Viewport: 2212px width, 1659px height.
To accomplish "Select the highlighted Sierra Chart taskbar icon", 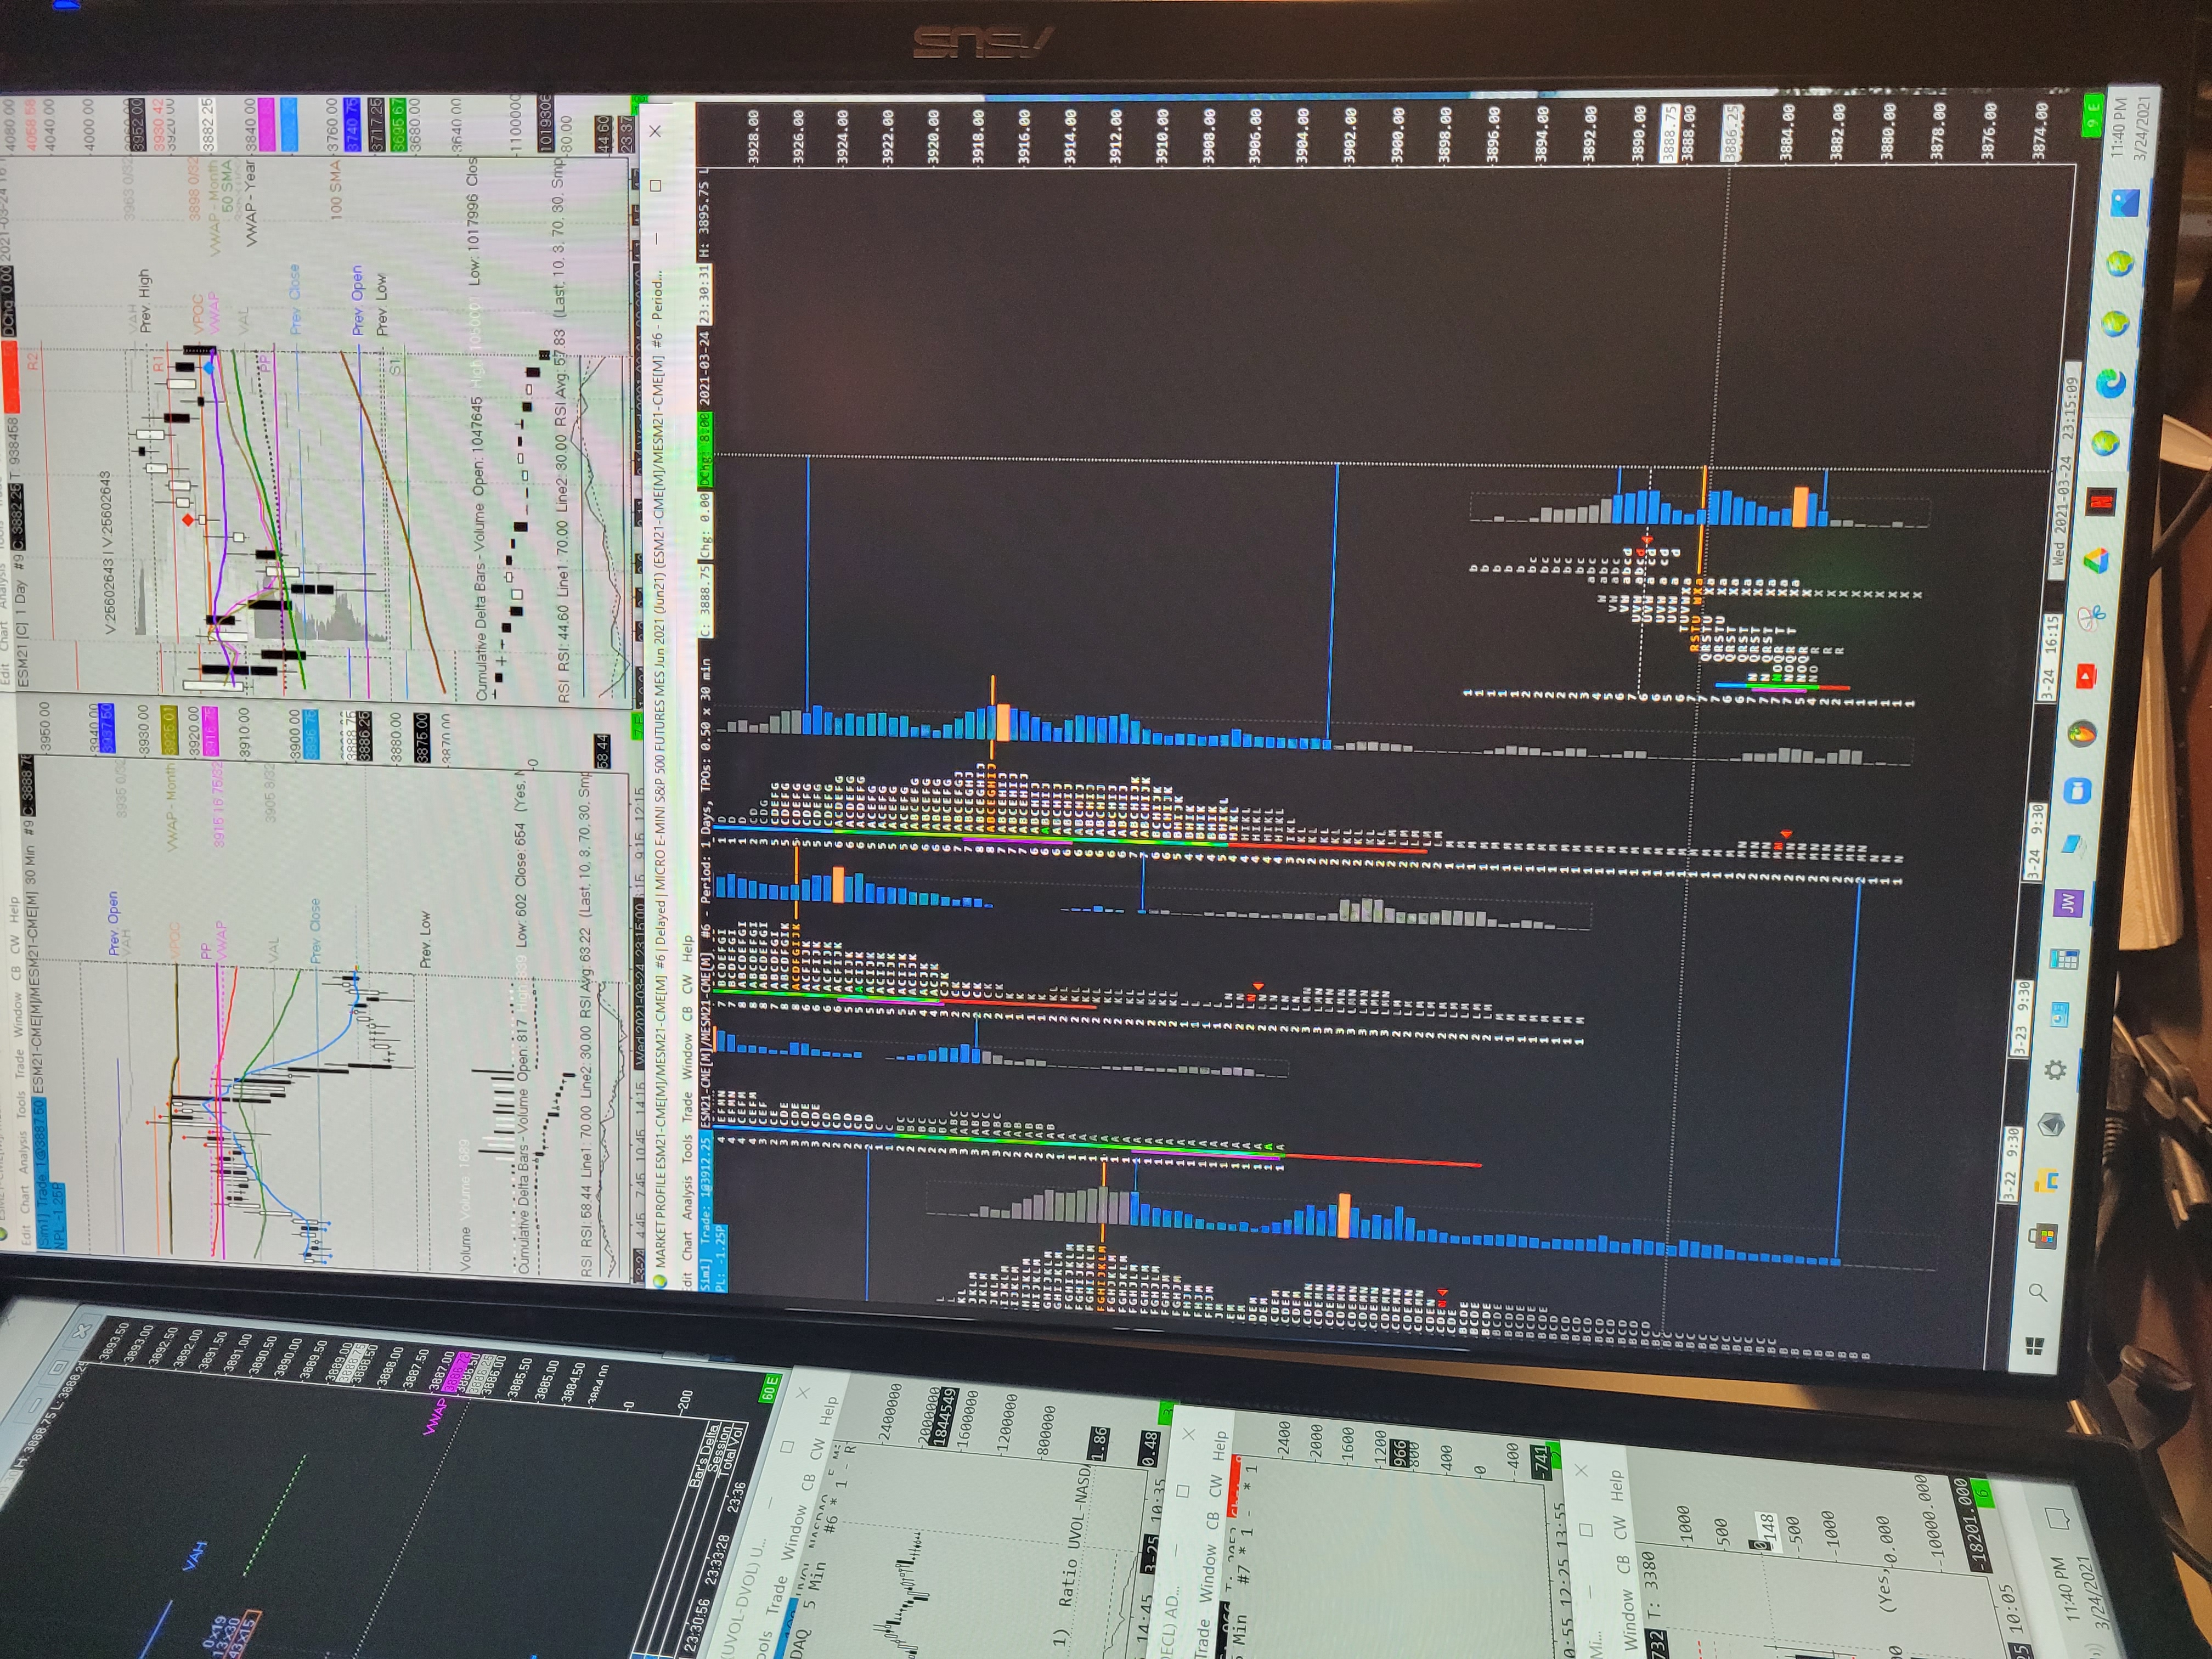I will 2105,443.
